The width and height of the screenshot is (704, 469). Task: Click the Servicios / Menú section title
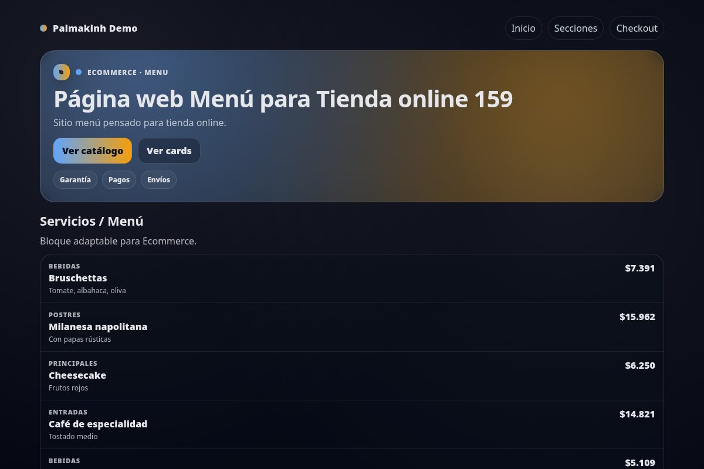coord(92,221)
